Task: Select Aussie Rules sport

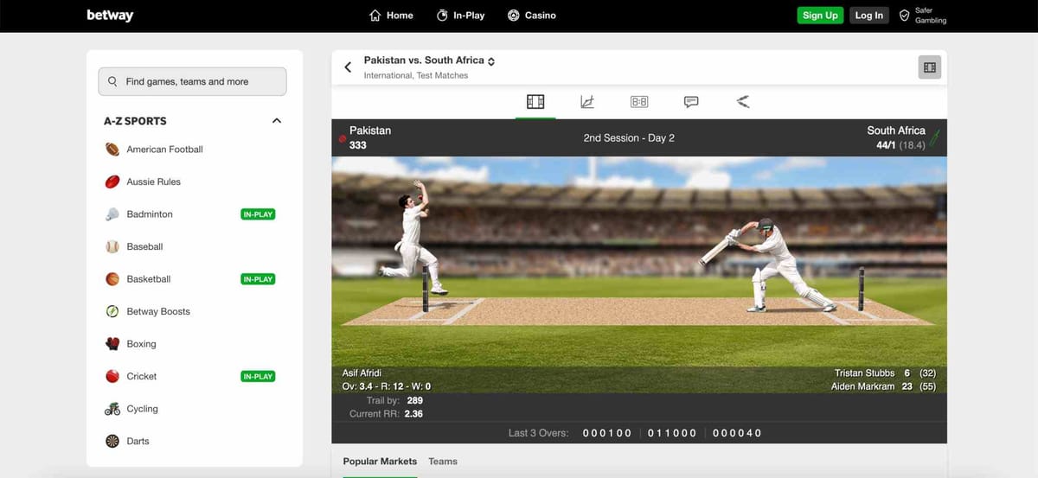Action: click(153, 182)
